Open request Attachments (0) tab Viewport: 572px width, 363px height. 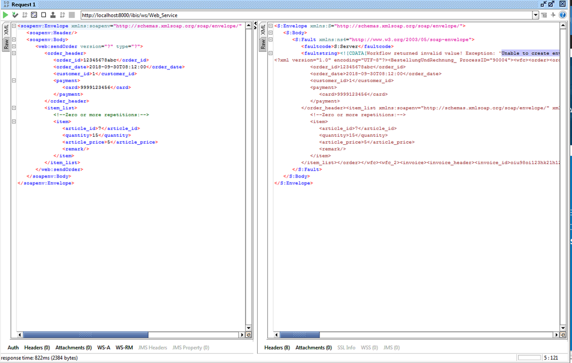pos(73,348)
